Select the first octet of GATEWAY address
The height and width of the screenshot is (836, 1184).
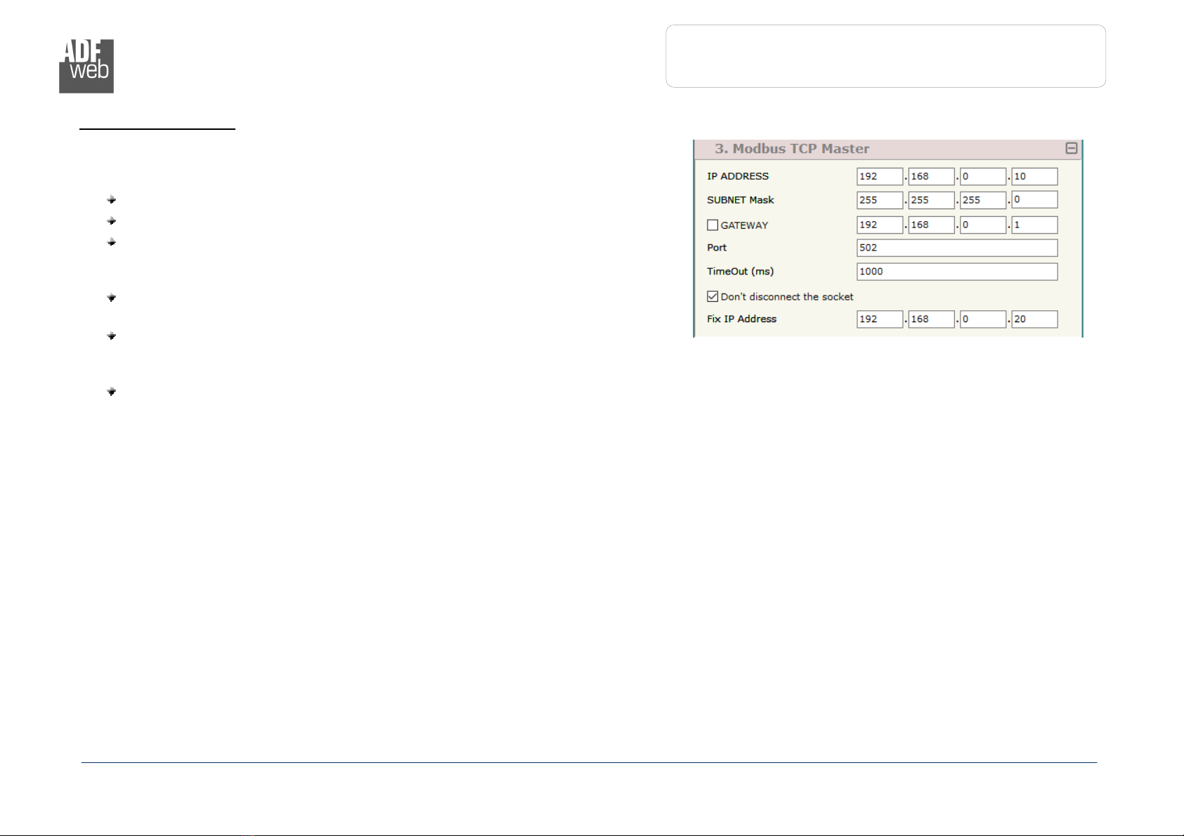[x=880, y=225]
